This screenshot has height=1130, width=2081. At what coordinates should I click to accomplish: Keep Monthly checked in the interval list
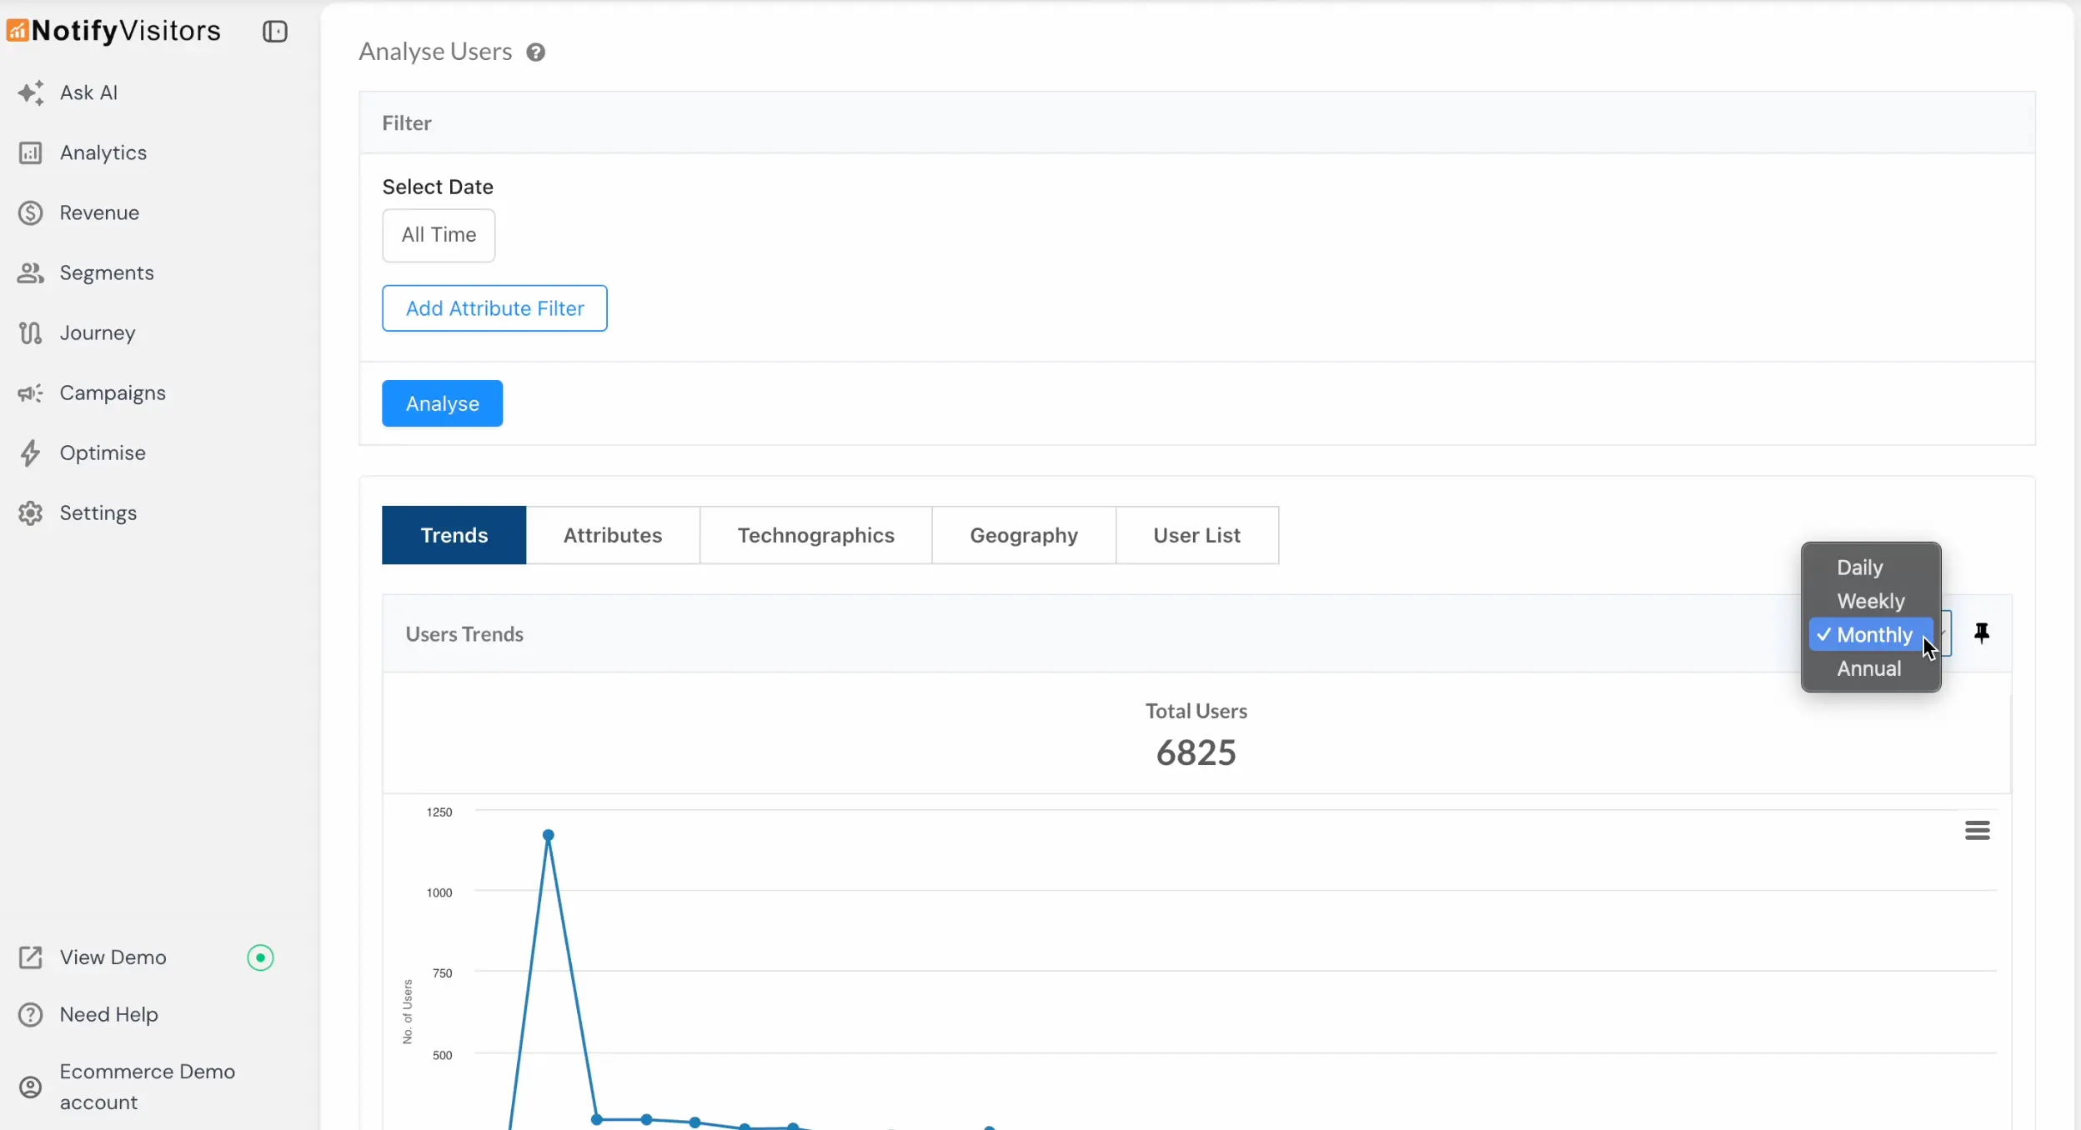pos(1873,635)
